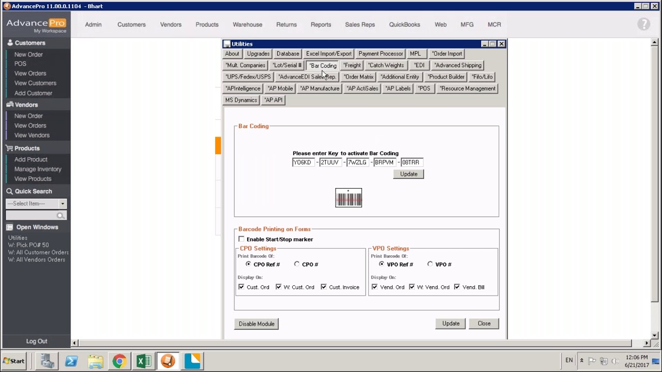Select 'W: All Vendors Orders' open window
662x372 pixels.
37,259
